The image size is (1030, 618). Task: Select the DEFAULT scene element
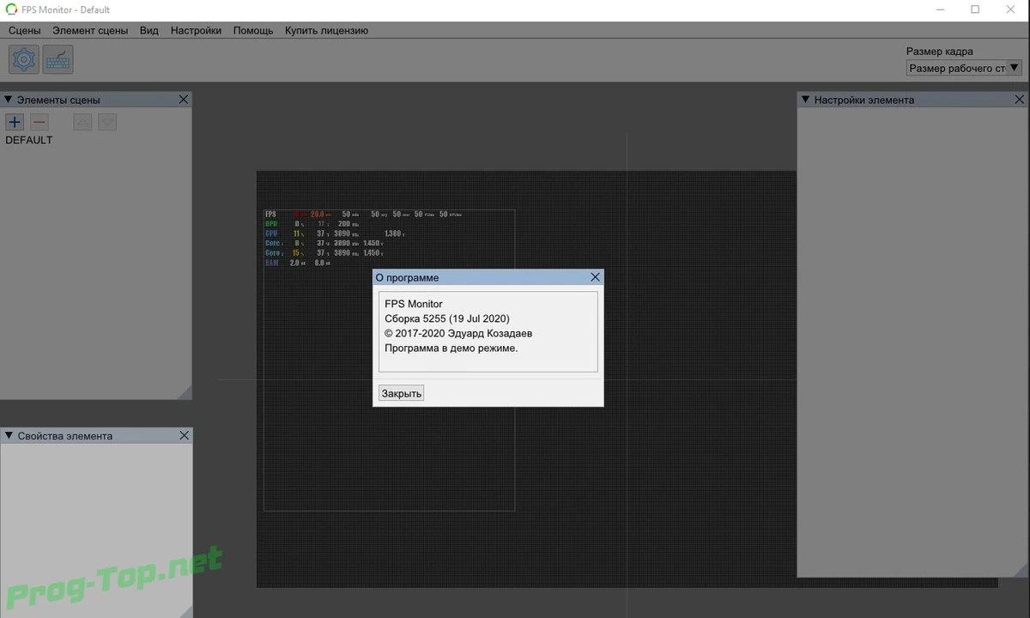pyautogui.click(x=29, y=140)
